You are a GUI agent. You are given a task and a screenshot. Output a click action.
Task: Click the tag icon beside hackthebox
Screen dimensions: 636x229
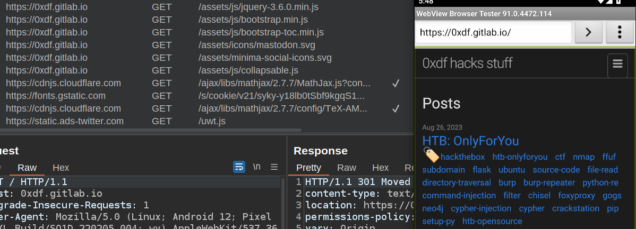(x=431, y=155)
